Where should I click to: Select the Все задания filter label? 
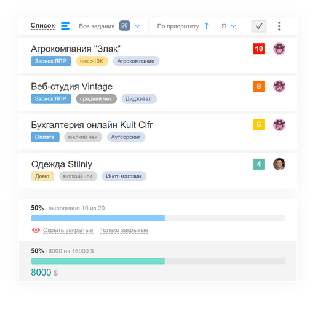point(97,26)
